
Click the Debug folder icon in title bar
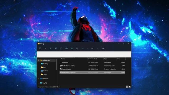tap(39, 44)
